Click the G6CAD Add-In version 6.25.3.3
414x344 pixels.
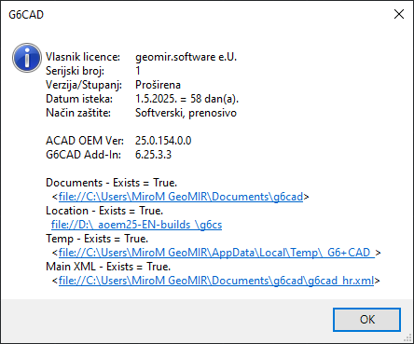pos(153,155)
